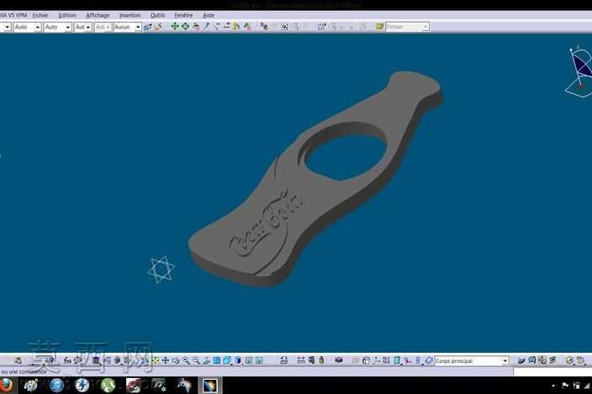Open the Edition menu
This screenshot has width=592, height=394.
(67, 15)
